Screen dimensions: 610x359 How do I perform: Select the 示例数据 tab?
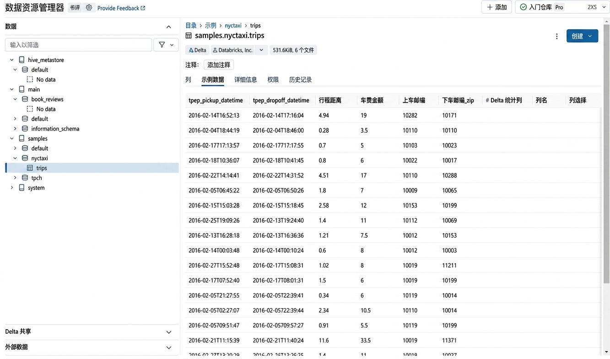(213, 80)
